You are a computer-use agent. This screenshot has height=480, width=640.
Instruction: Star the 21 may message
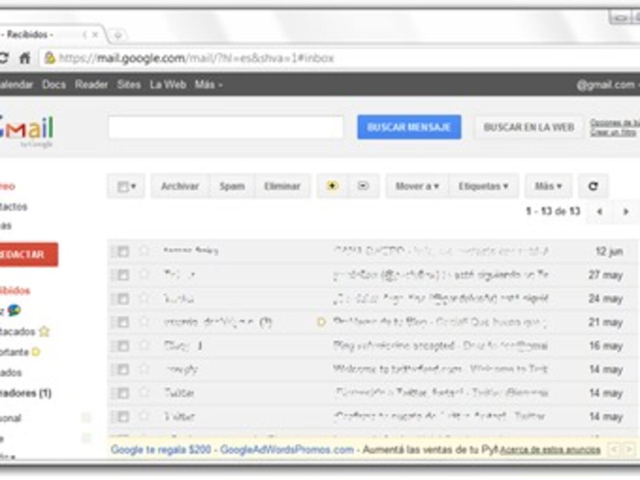click(x=144, y=322)
